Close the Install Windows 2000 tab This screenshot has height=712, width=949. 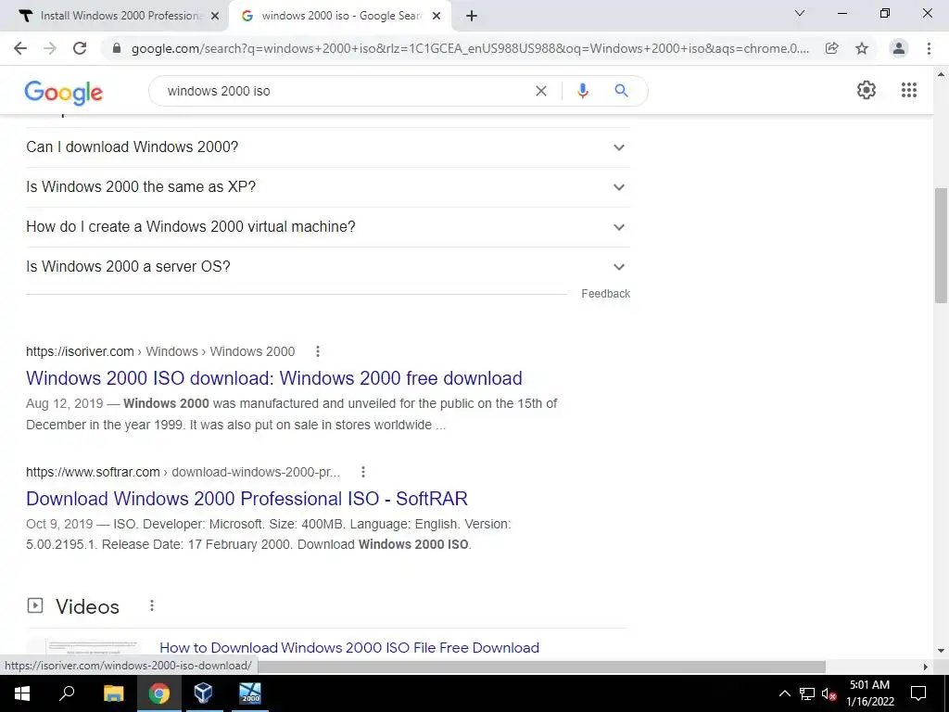(215, 16)
